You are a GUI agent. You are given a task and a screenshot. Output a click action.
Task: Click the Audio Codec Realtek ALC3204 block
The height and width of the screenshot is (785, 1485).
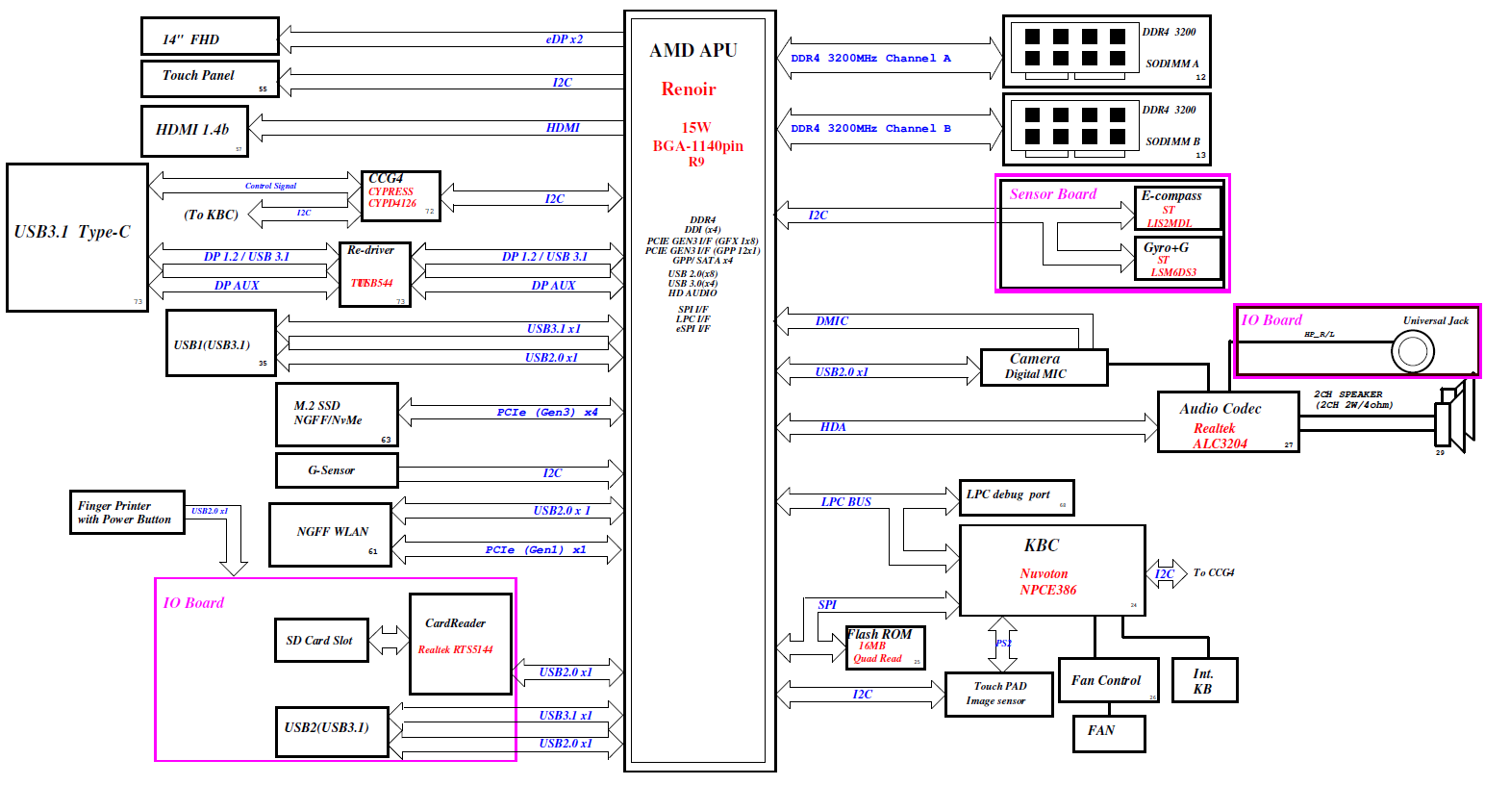click(x=1228, y=422)
